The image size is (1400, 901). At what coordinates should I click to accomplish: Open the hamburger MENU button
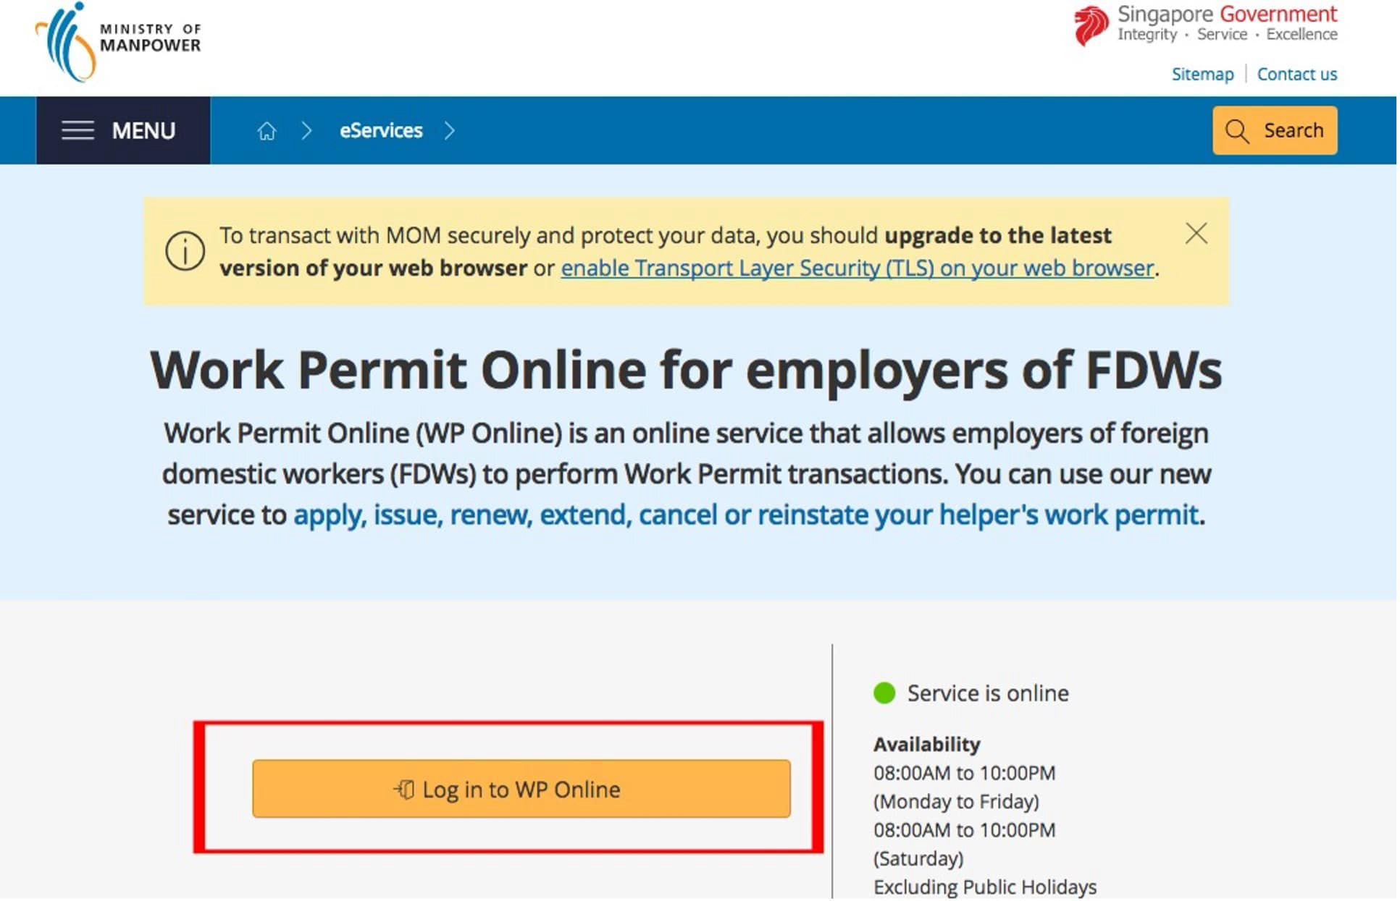[x=123, y=130]
